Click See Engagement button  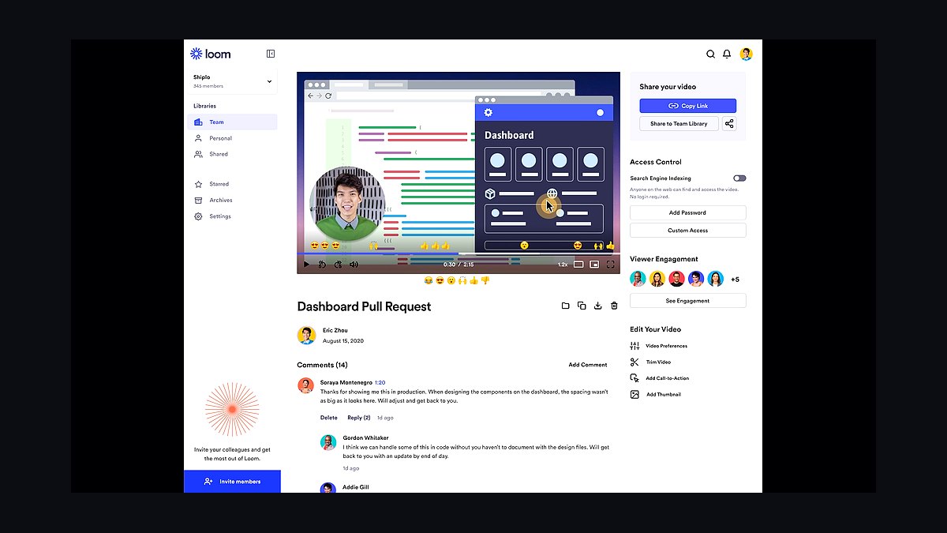[688, 301]
